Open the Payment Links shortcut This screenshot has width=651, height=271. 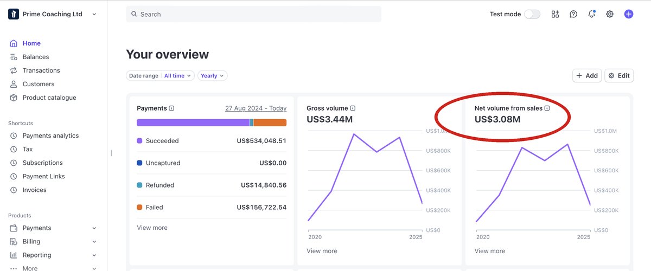point(44,176)
